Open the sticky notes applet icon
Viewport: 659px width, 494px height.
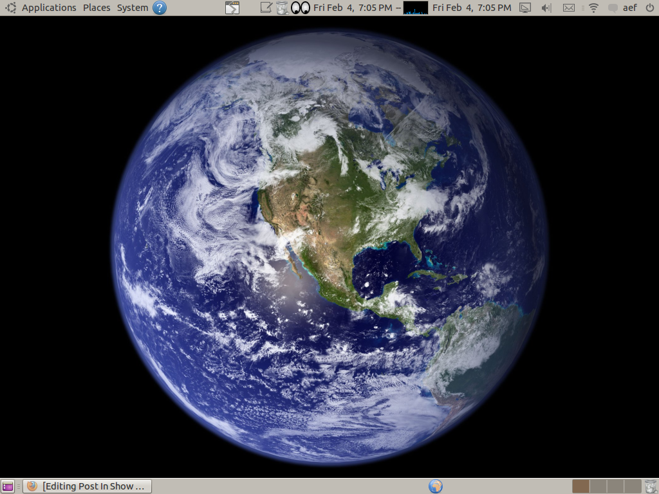[x=266, y=8]
